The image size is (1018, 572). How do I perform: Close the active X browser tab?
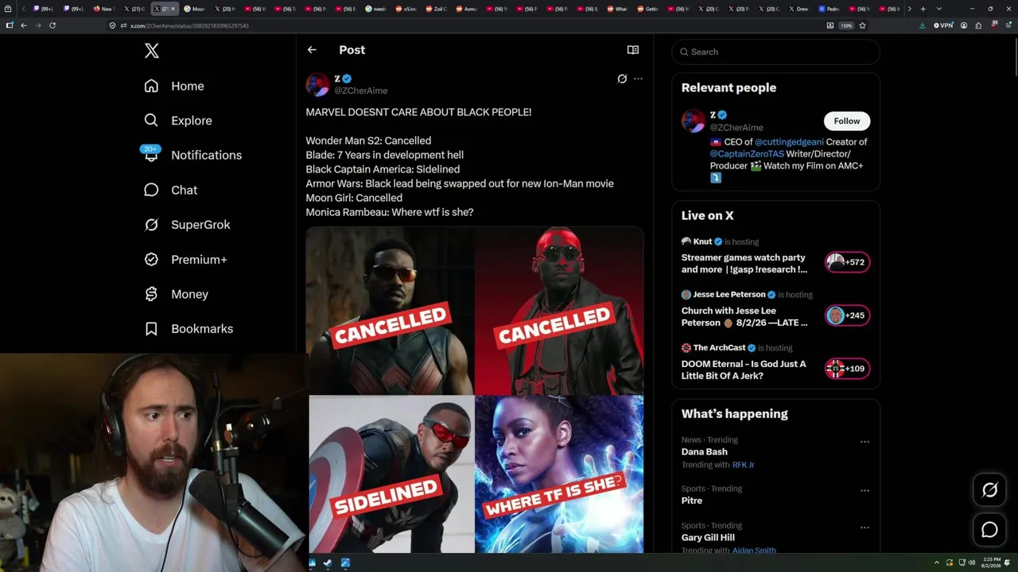pyautogui.click(x=173, y=9)
